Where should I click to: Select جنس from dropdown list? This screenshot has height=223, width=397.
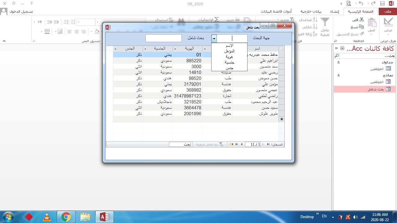(x=230, y=68)
